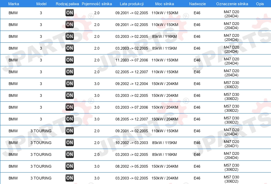Click the ON fuel icon in the 11.2003 -> 07.2006 row
Viewport: 271px width, 184px height.
pos(70,60)
